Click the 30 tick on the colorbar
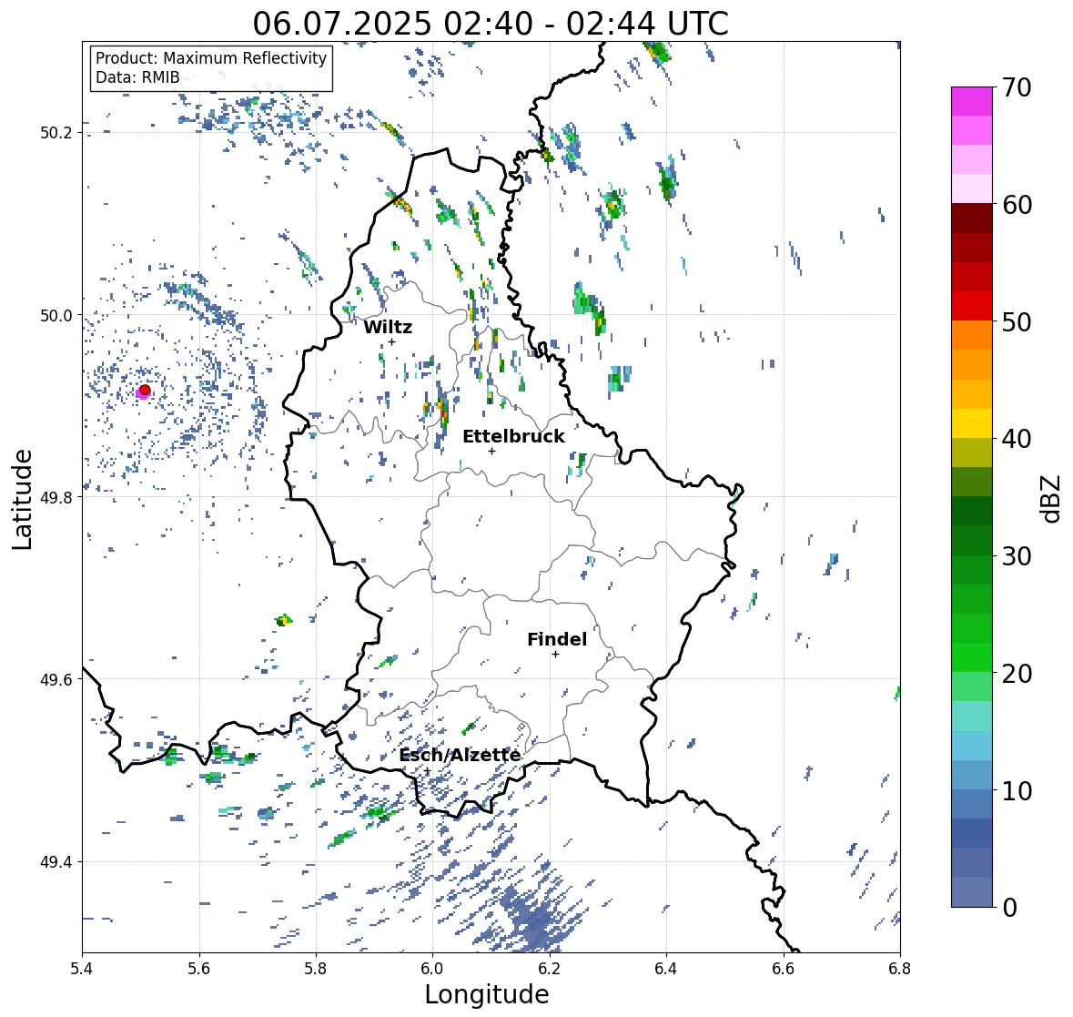Image resolution: width=1073 pixels, height=1017 pixels. coord(1016,555)
